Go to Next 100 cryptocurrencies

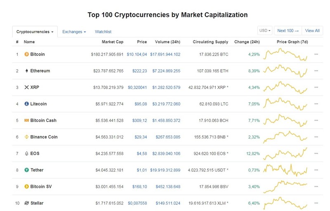coord(288,30)
